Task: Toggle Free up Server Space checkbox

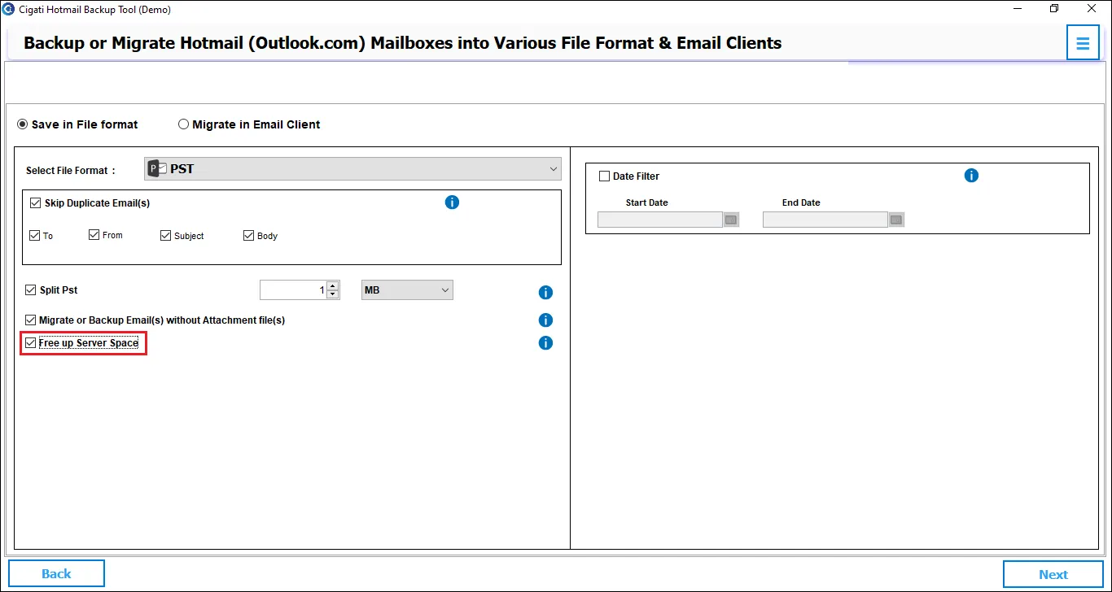Action: 31,343
